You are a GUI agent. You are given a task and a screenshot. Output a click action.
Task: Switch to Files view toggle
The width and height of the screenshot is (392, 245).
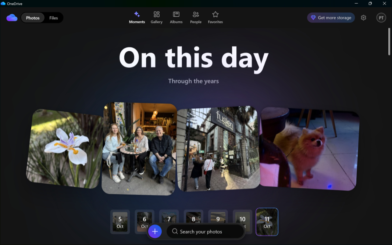coord(54,18)
